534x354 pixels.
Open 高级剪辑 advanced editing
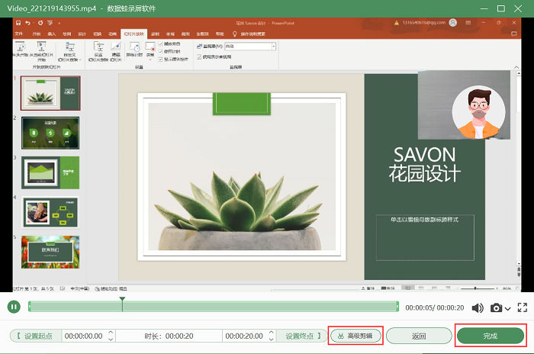tap(355, 336)
